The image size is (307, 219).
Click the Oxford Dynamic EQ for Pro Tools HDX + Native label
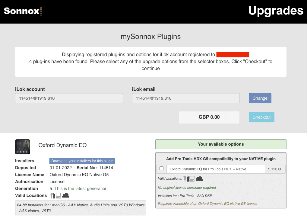(208, 169)
